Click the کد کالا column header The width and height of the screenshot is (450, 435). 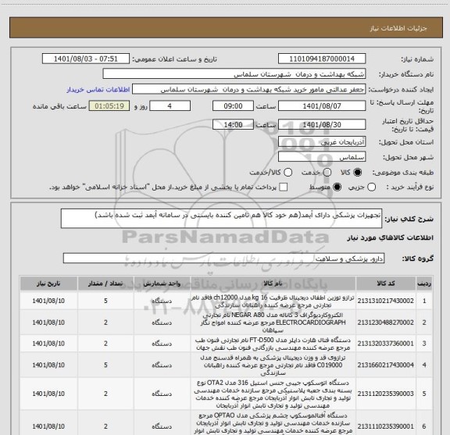click(x=386, y=283)
